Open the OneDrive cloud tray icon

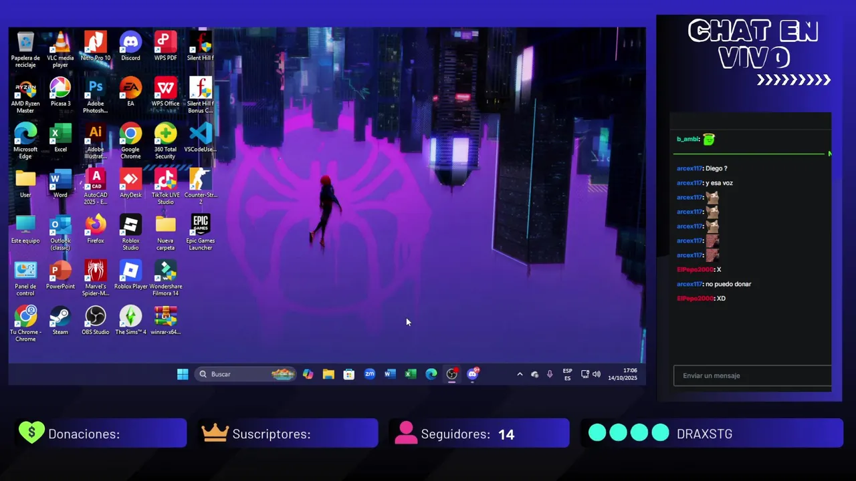coord(534,374)
